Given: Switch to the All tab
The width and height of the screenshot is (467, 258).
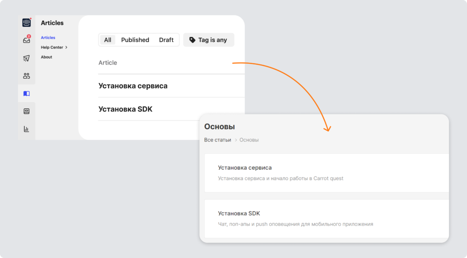Looking at the screenshot, I should [x=107, y=40].
